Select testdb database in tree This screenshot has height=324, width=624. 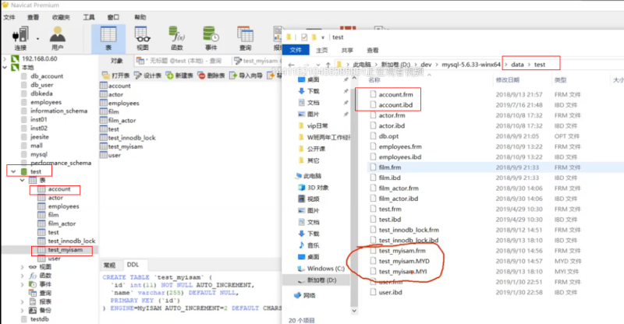[40, 319]
